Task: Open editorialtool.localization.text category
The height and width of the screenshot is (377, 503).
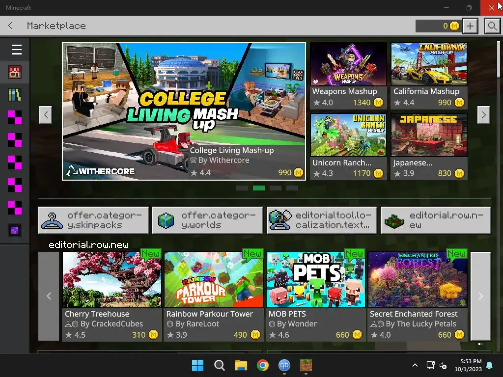Action: [x=322, y=220]
